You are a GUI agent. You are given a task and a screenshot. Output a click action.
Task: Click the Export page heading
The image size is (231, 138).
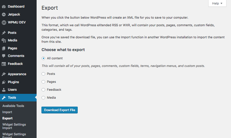tap(50, 8)
